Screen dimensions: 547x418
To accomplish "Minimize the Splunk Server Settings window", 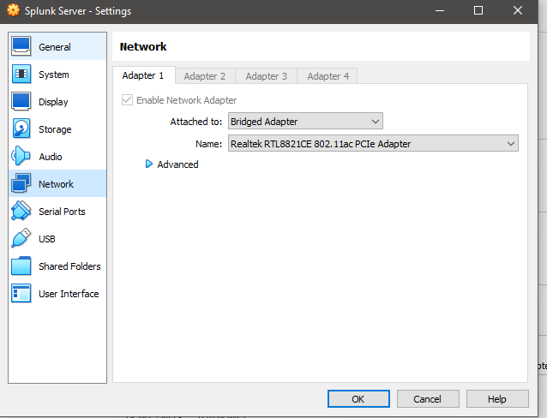I will coord(440,10).
